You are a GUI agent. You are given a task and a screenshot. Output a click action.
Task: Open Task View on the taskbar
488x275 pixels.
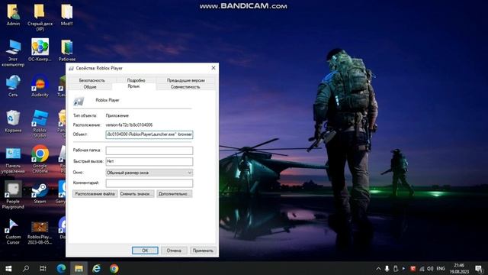click(x=43, y=268)
